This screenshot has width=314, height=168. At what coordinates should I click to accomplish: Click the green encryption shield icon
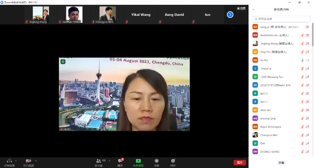tap(63, 62)
